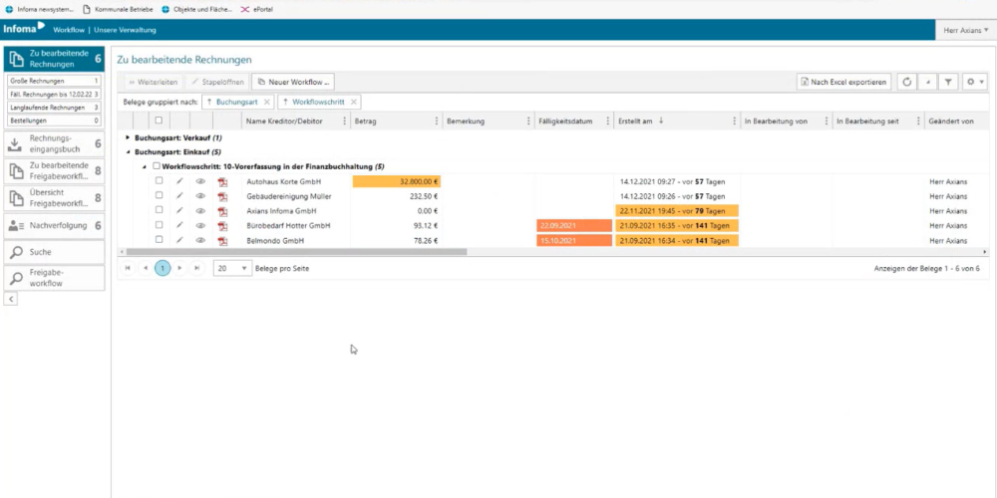
Task: Click Nach Excel exportieren button
Action: coord(842,82)
